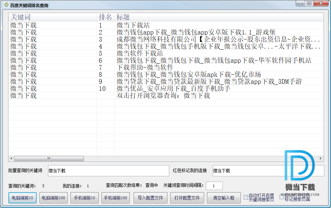The width and height of the screenshot is (331, 208).
Task: Select the 优亿市场 result row
Action: click(166, 74)
